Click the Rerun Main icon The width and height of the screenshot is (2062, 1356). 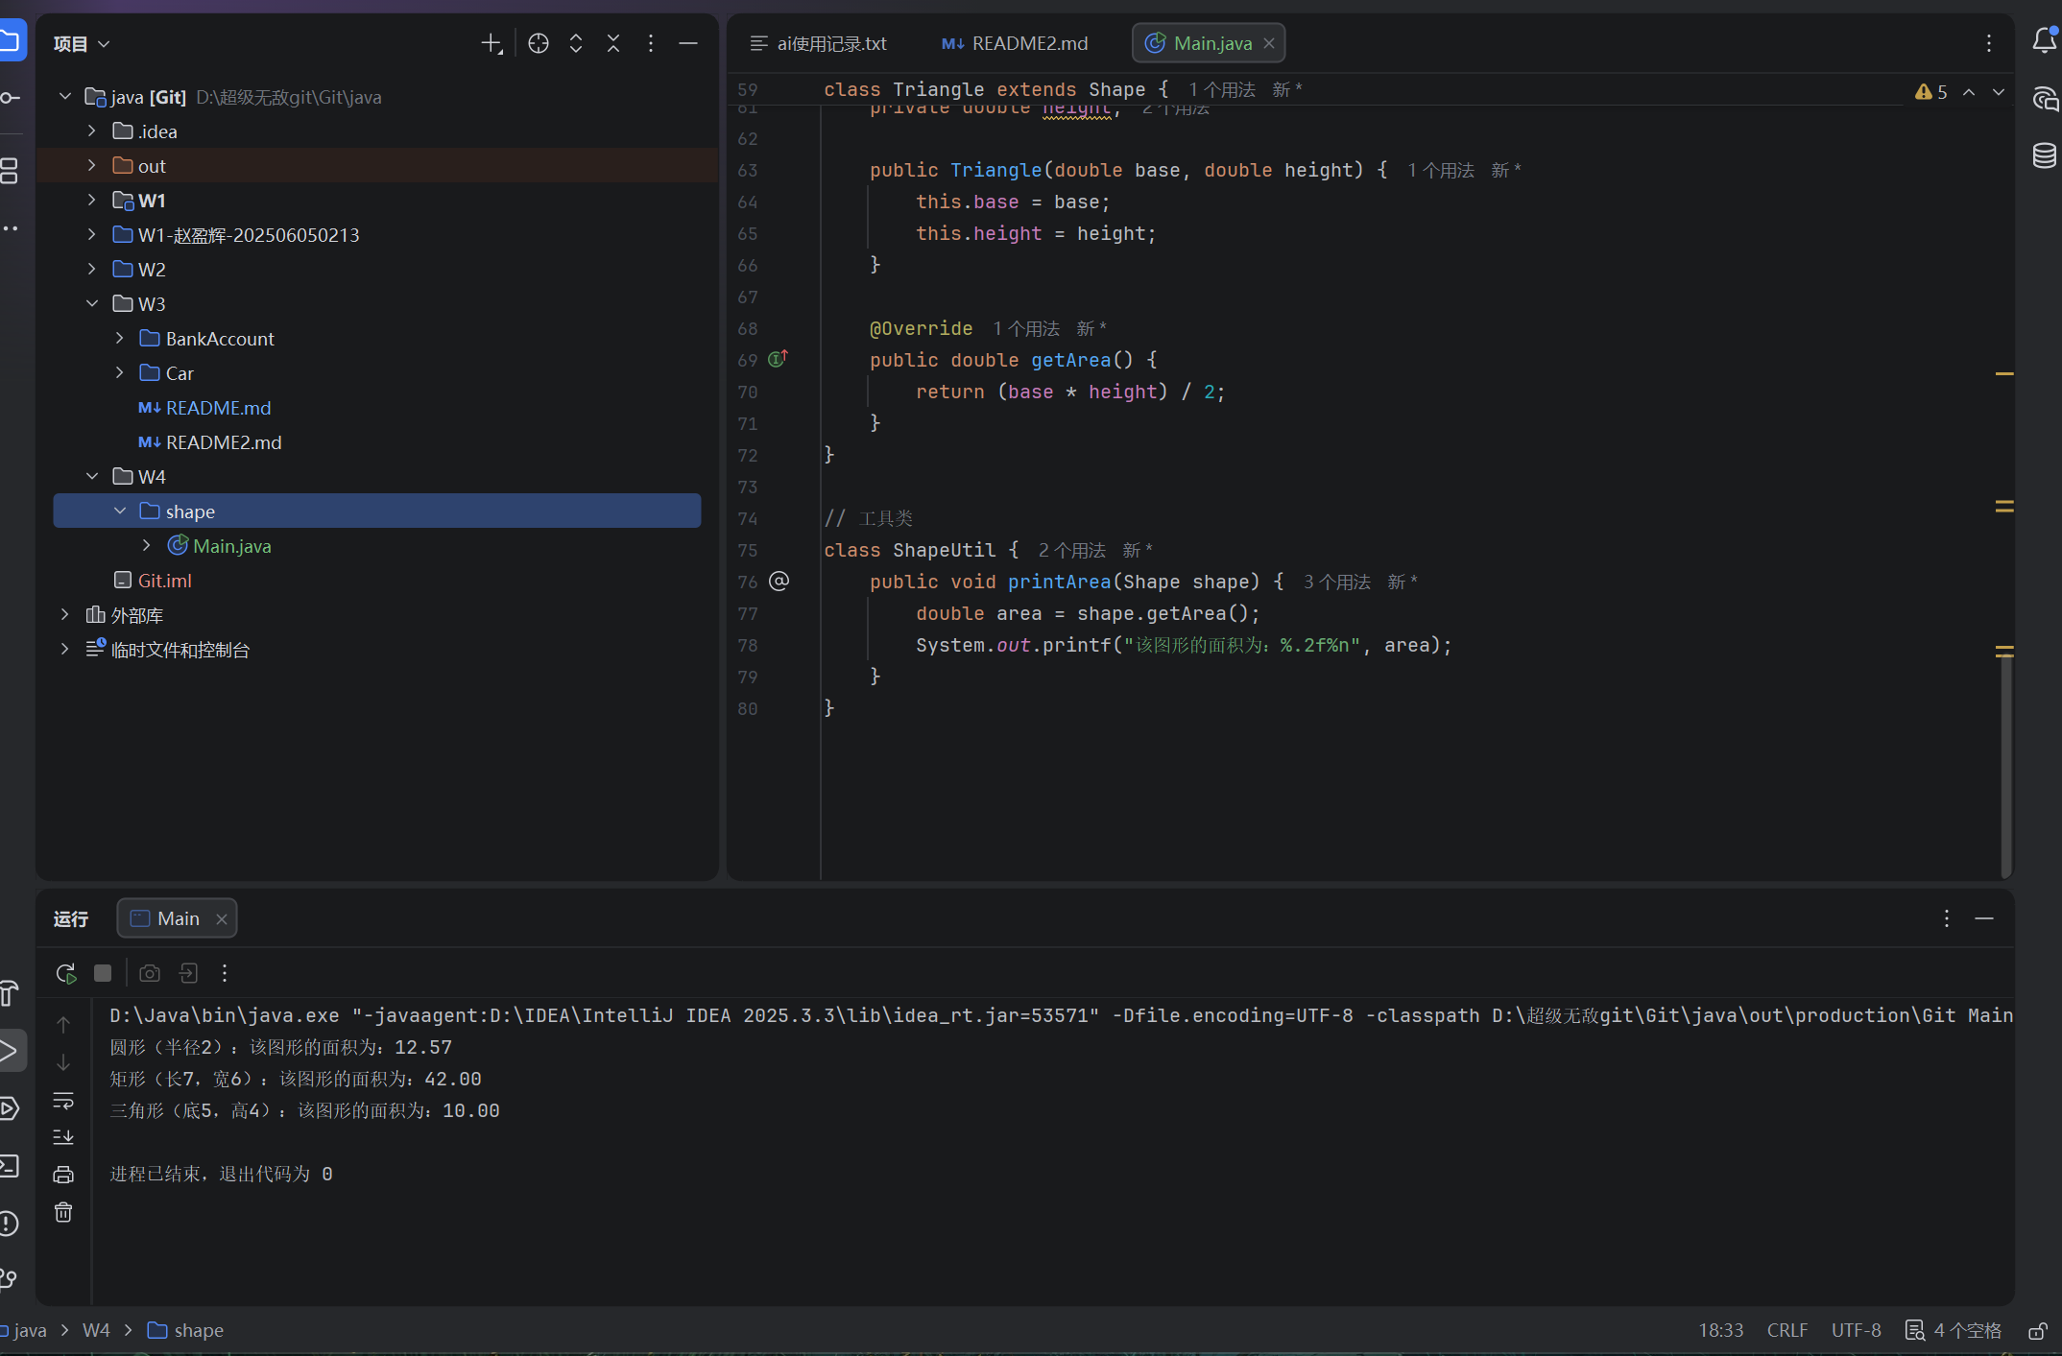pos(65,973)
